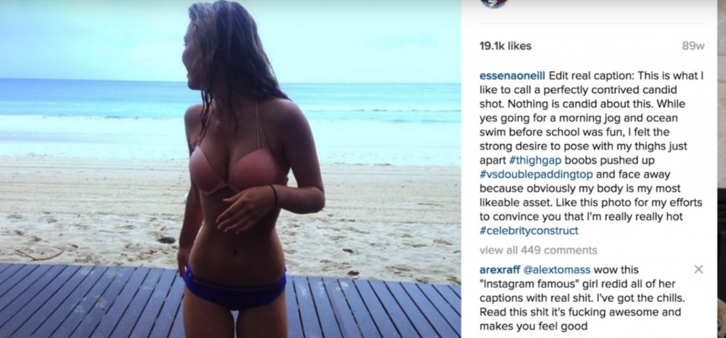Open the profile avatar thumbnail

(494, 3)
